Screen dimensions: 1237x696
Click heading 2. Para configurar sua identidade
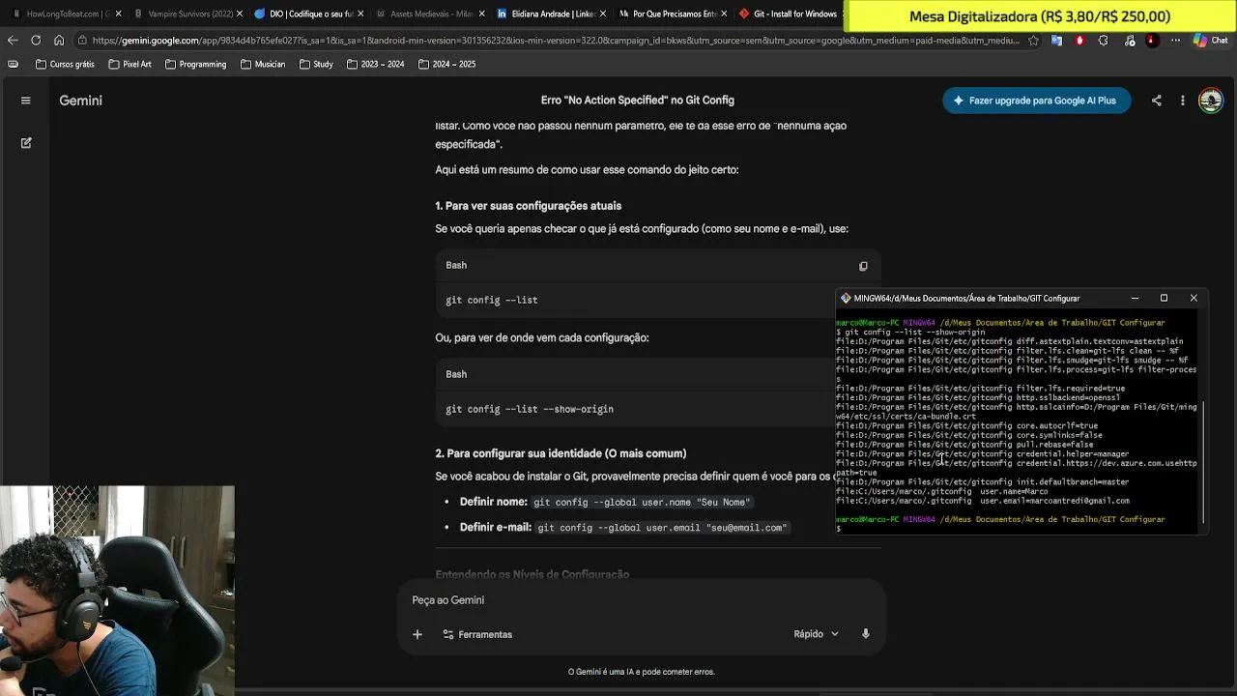coord(561,453)
